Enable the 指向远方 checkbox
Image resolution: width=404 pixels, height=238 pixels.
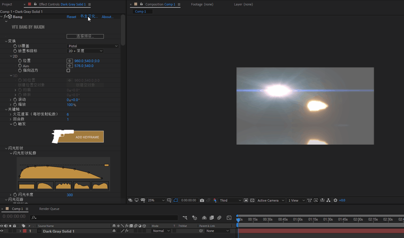pyautogui.click(x=68, y=70)
